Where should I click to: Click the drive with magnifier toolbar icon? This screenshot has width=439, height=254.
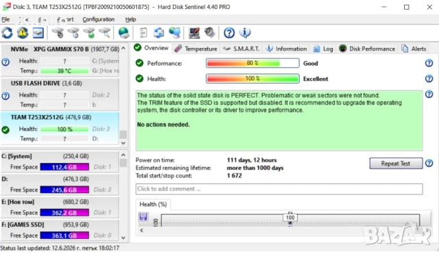coord(105,33)
